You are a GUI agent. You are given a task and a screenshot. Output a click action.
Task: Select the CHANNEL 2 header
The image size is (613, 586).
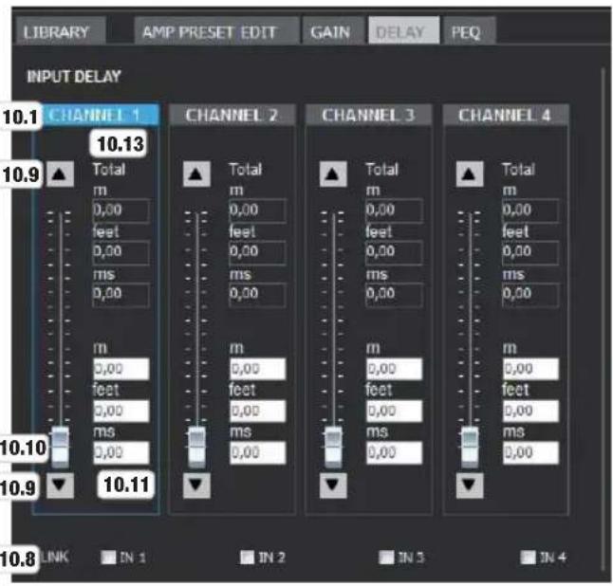(232, 115)
